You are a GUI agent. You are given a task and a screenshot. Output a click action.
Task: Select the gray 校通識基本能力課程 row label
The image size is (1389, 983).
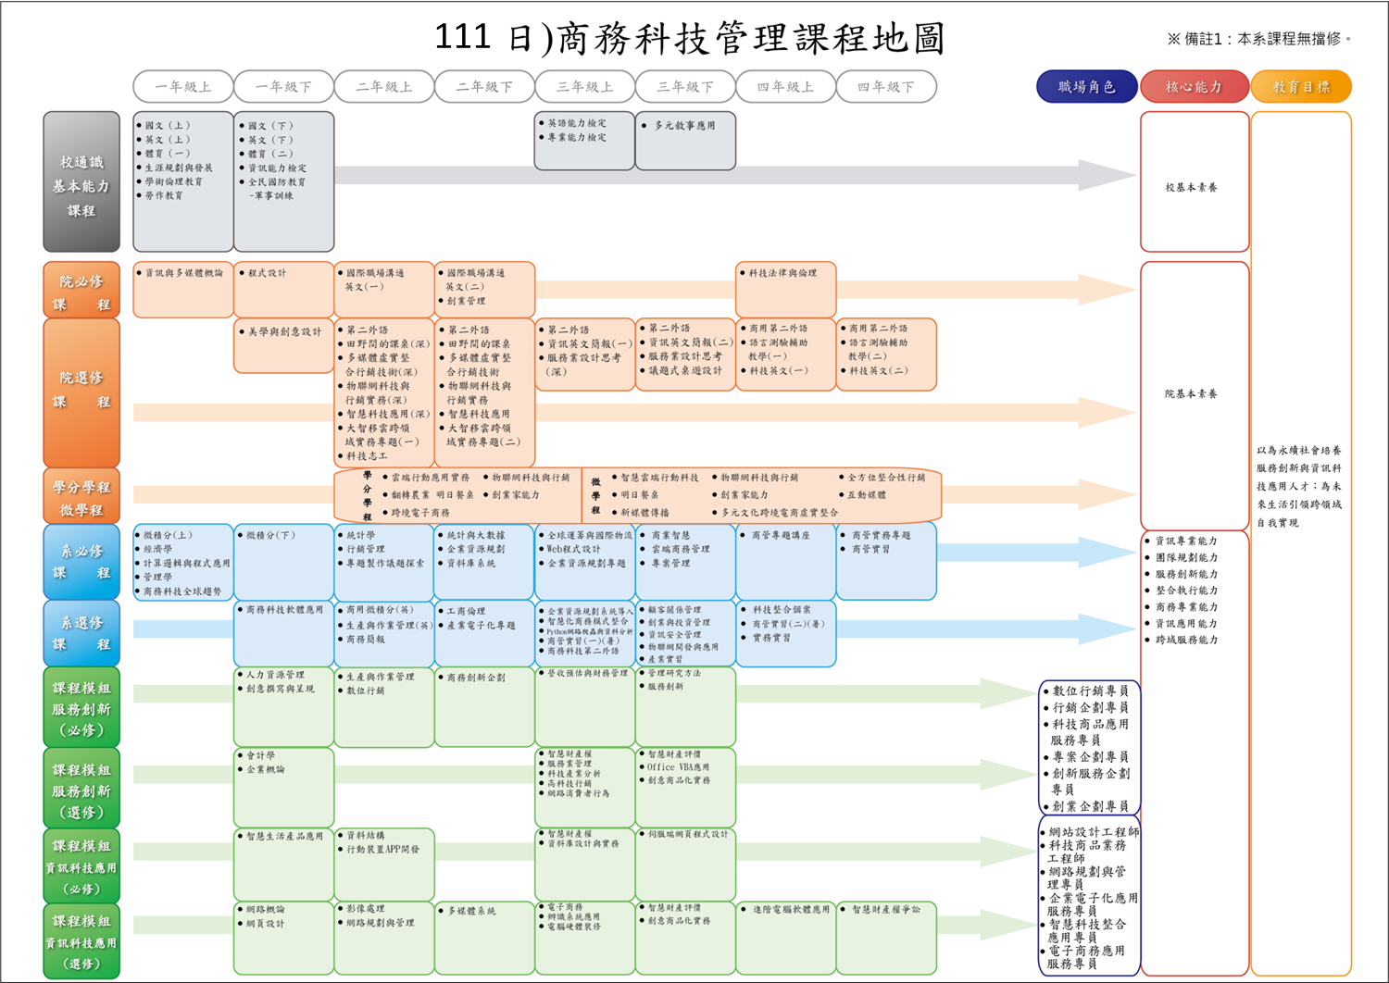pyautogui.click(x=81, y=182)
